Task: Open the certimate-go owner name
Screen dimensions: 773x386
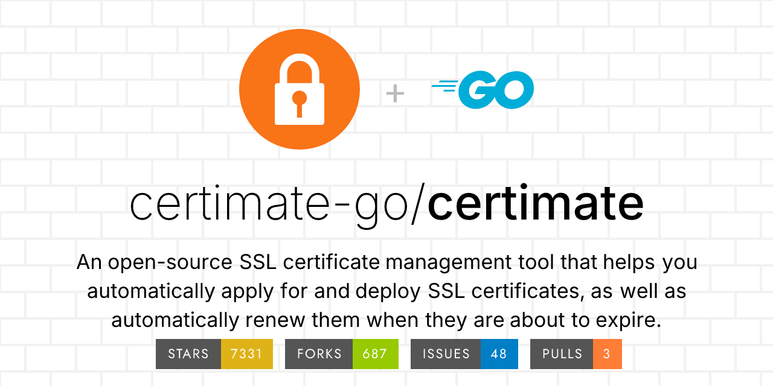Action: [269, 204]
